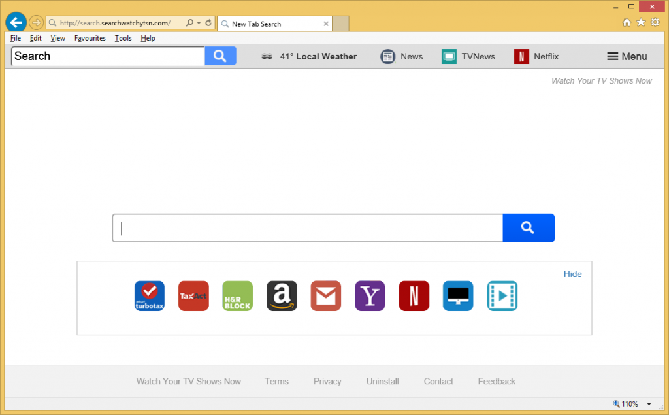Image resolution: width=669 pixels, height=415 pixels.
Task: Click the address bar search magnifier icon
Action: [190, 23]
